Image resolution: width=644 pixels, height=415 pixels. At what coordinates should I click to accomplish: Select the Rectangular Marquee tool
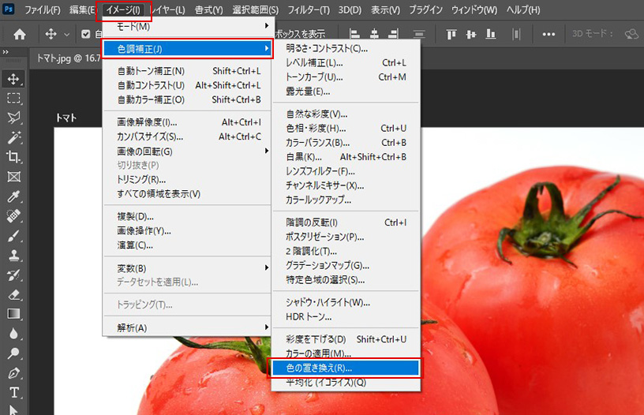tap(13, 98)
